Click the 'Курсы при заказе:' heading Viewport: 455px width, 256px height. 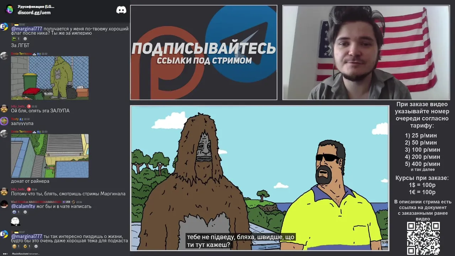[422, 178]
